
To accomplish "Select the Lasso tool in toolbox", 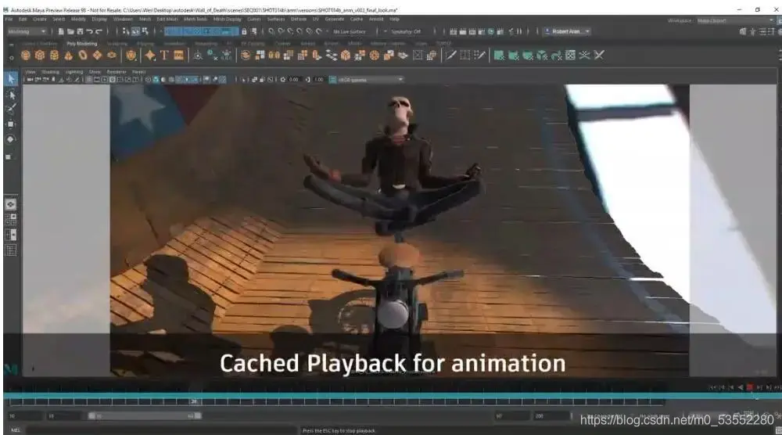I will point(10,95).
